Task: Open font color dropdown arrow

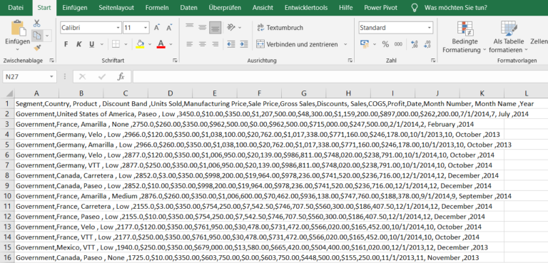Action: [171, 44]
